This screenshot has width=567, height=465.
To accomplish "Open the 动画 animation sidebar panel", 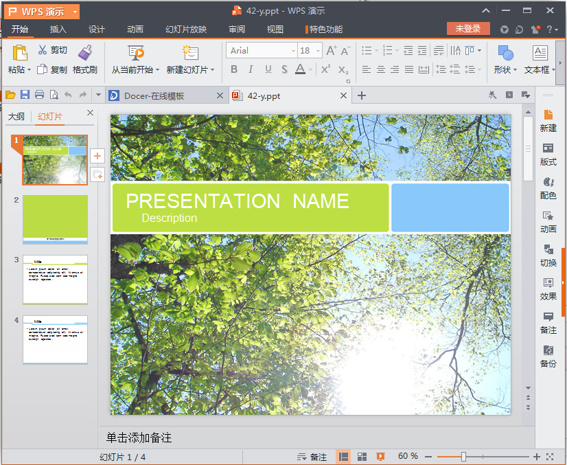I will tap(548, 222).
